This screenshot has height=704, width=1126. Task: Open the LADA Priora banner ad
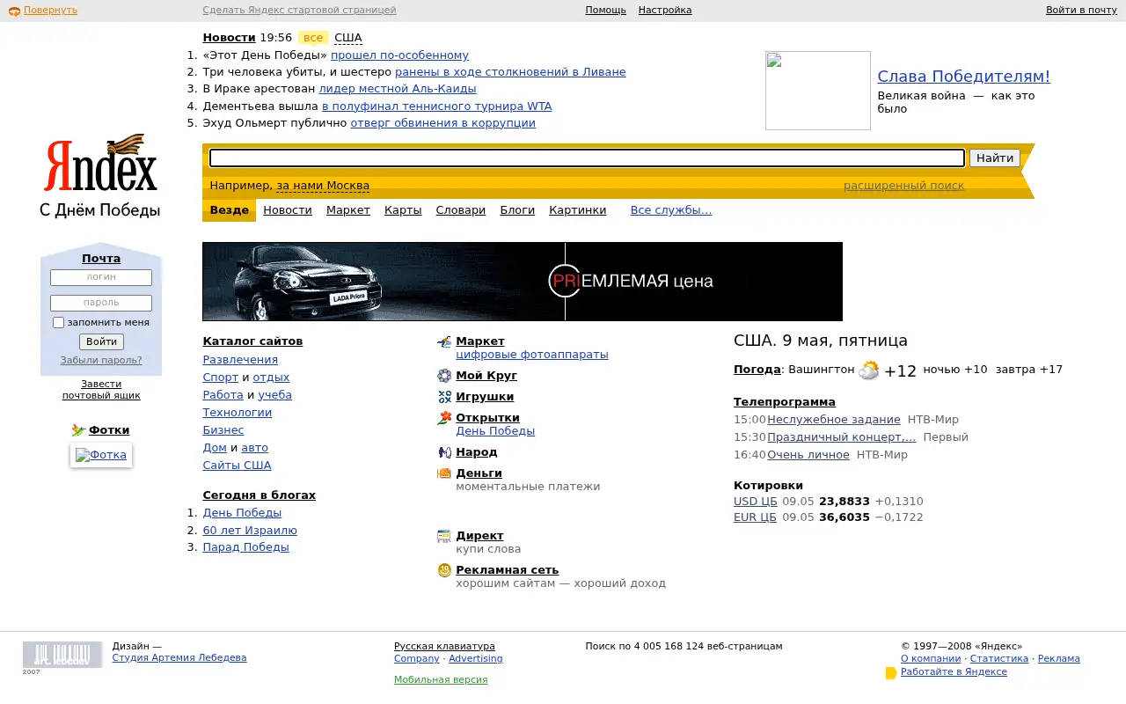pos(523,282)
